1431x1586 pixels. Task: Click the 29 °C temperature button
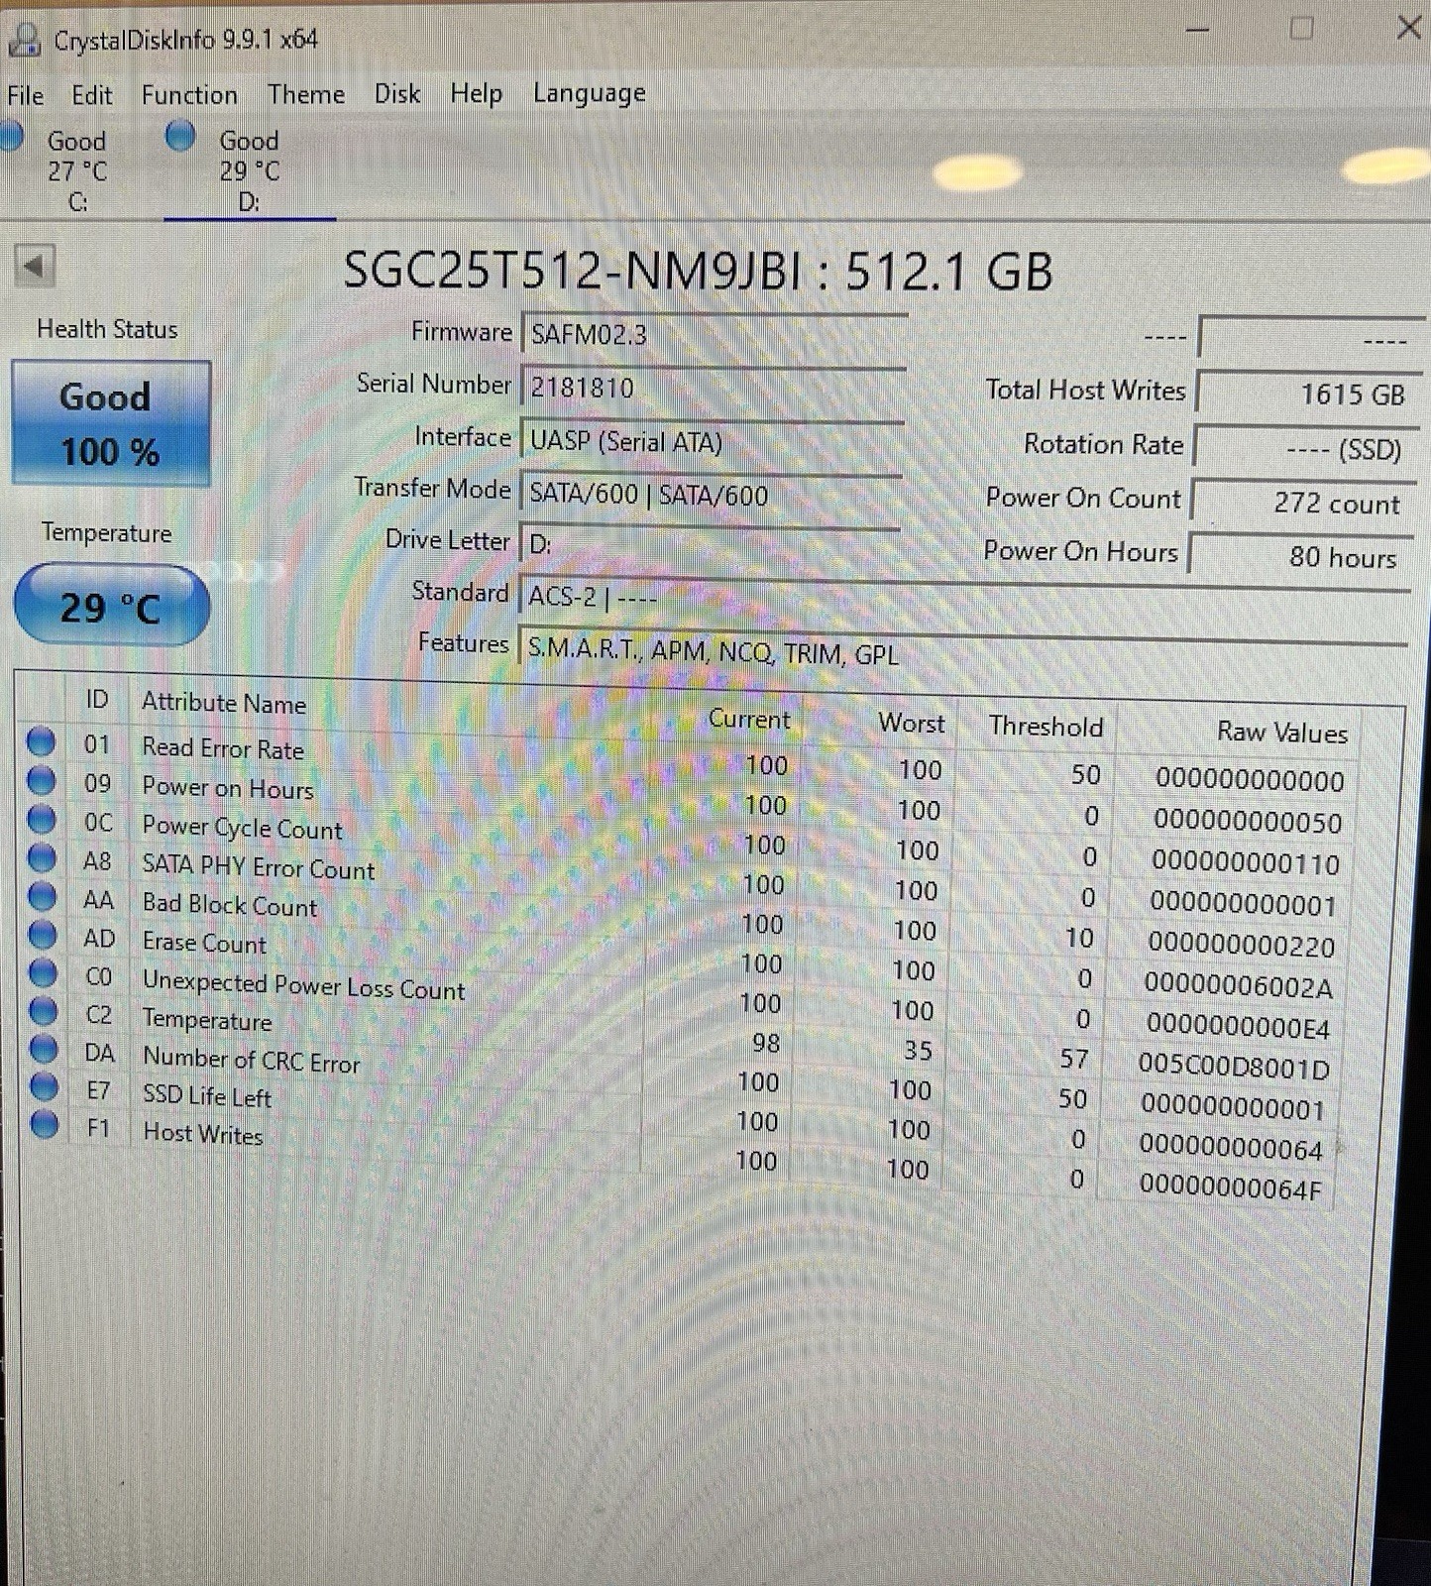pos(111,606)
